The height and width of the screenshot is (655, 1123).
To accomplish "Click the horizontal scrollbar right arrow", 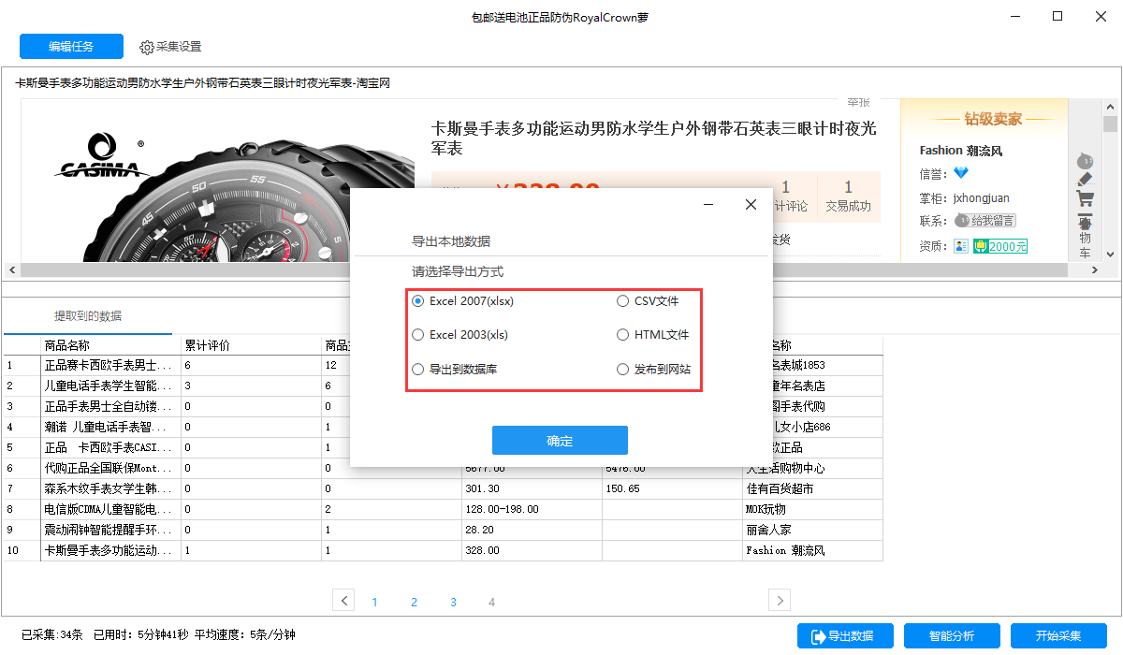I will pos(1095,269).
